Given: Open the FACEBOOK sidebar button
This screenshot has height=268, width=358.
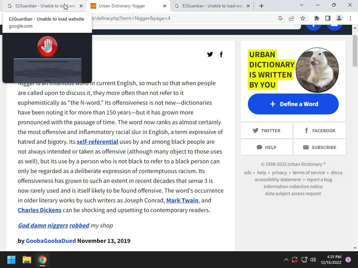Looking at the screenshot, I should point(320,131).
